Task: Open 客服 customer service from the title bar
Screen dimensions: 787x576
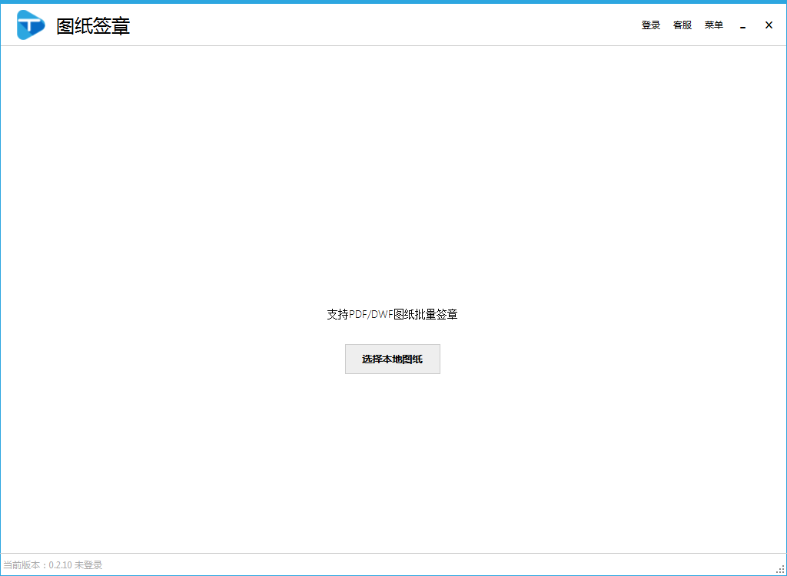Action: pyautogui.click(x=682, y=25)
